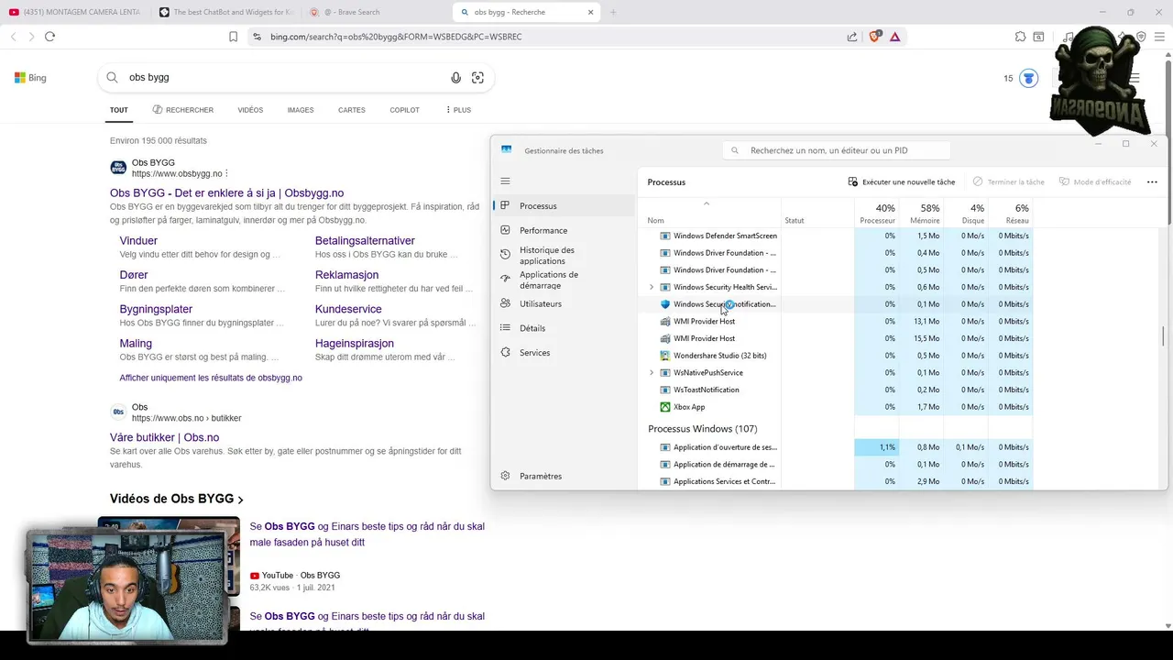1173x660 pixels.
Task: Click Afficher uniquement les résultats de obsbygg.no
Action: (x=211, y=378)
